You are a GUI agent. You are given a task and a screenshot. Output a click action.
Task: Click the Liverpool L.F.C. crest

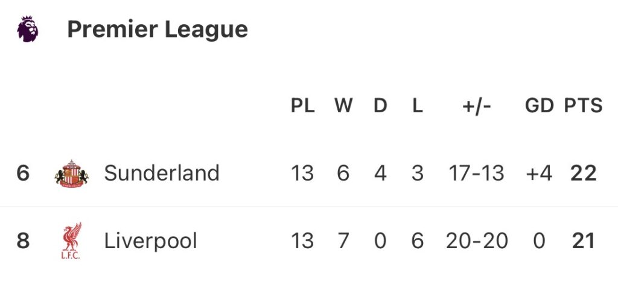click(x=71, y=241)
